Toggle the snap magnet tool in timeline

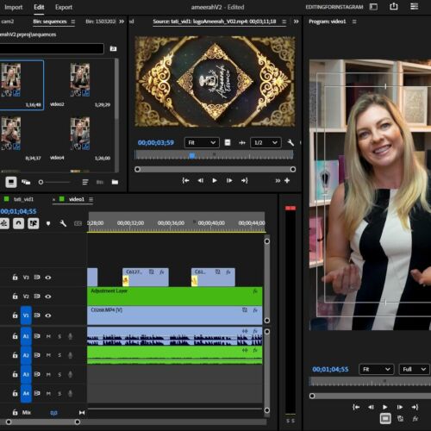pyautogui.click(x=18, y=223)
